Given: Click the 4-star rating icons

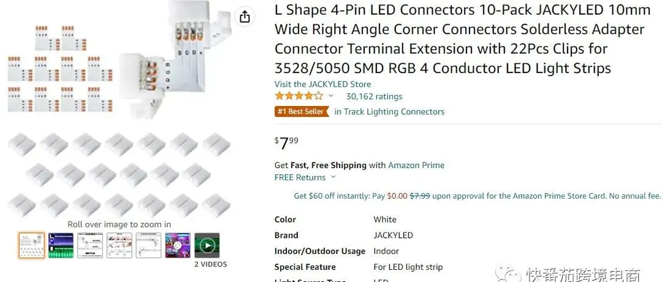Looking at the screenshot, I should (x=299, y=96).
